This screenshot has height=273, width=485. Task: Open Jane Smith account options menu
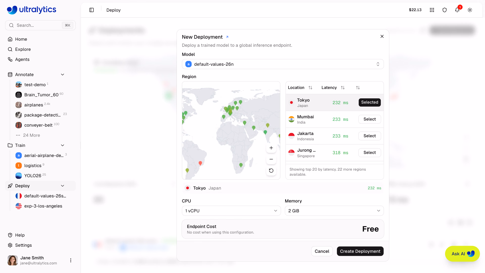(x=71, y=260)
